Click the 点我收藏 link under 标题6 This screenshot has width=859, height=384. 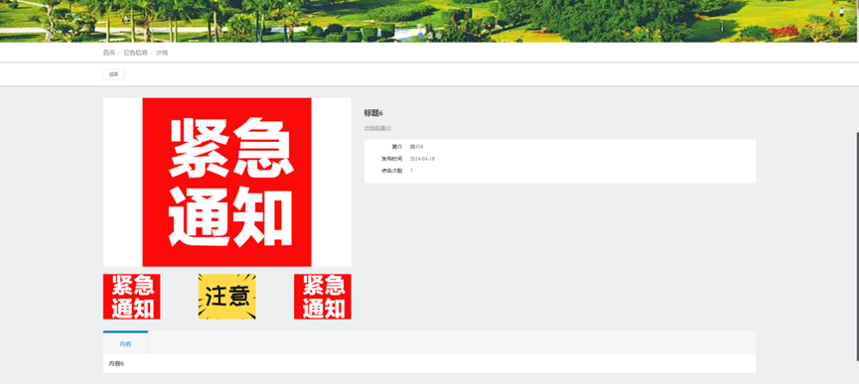377,128
